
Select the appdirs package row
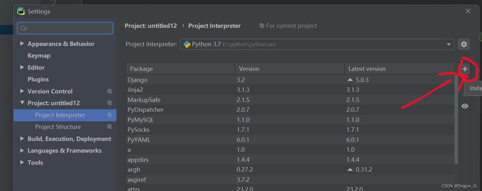tap(290, 160)
